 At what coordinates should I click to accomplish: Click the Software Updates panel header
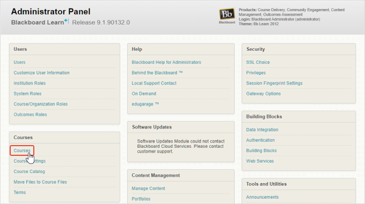click(181, 127)
